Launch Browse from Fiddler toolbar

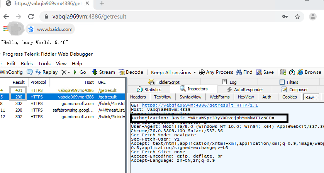point(309,72)
